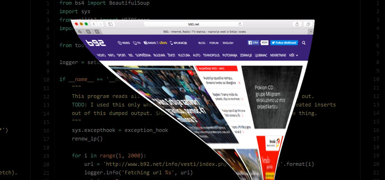Open the Safari share menu

(x=297, y=24)
